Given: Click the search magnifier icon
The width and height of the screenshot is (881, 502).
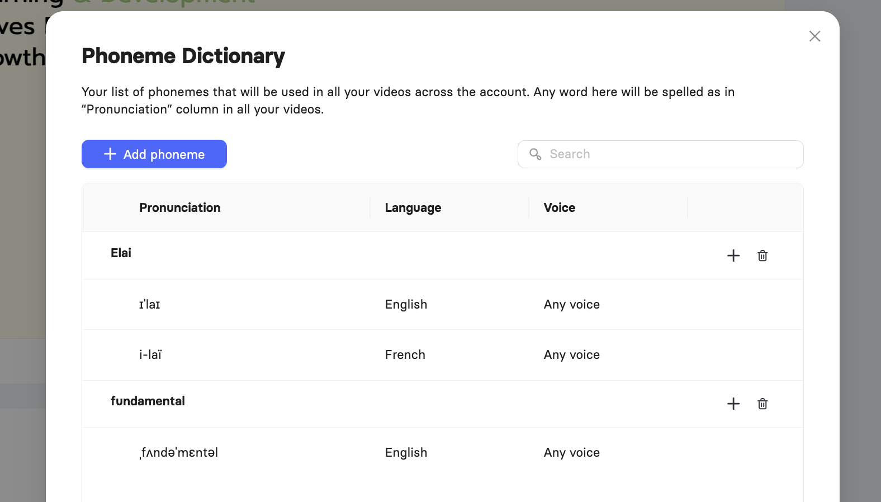Looking at the screenshot, I should tap(536, 154).
